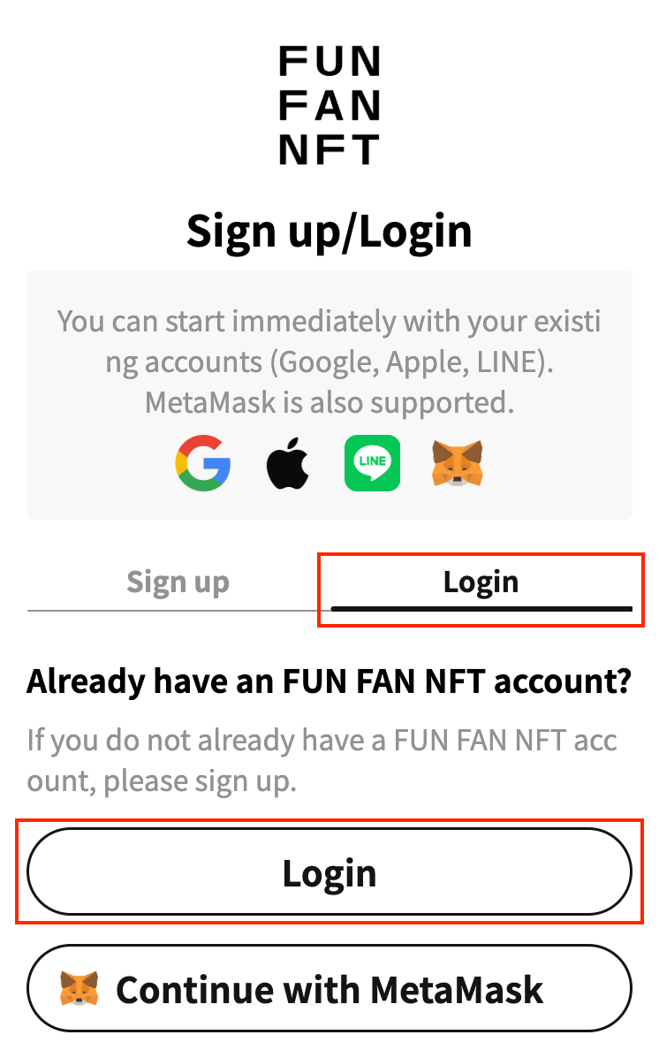Click the Google account icon
659x1050 pixels.
pyautogui.click(x=203, y=462)
